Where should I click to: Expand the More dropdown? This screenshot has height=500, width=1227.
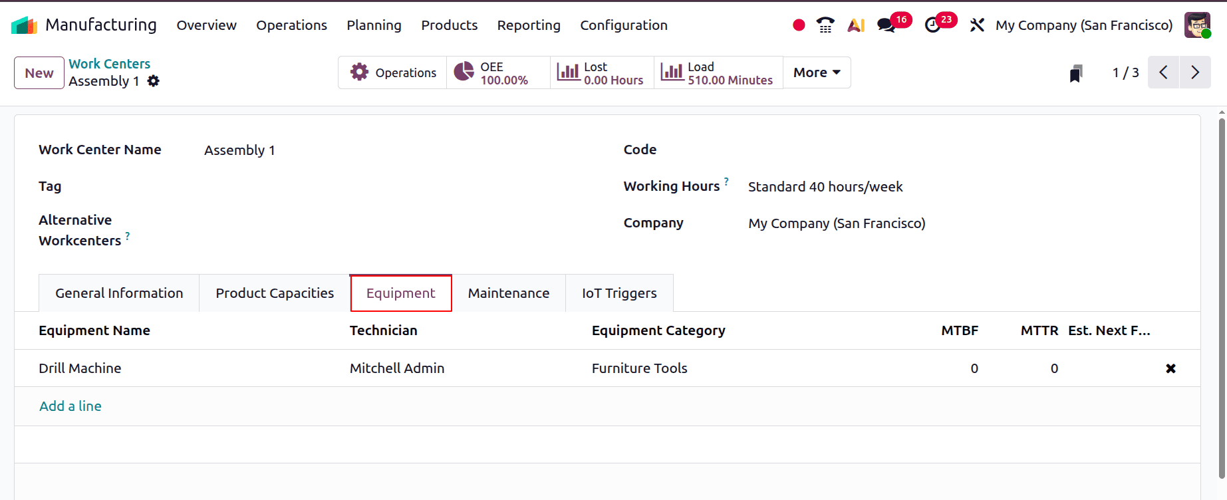(817, 72)
